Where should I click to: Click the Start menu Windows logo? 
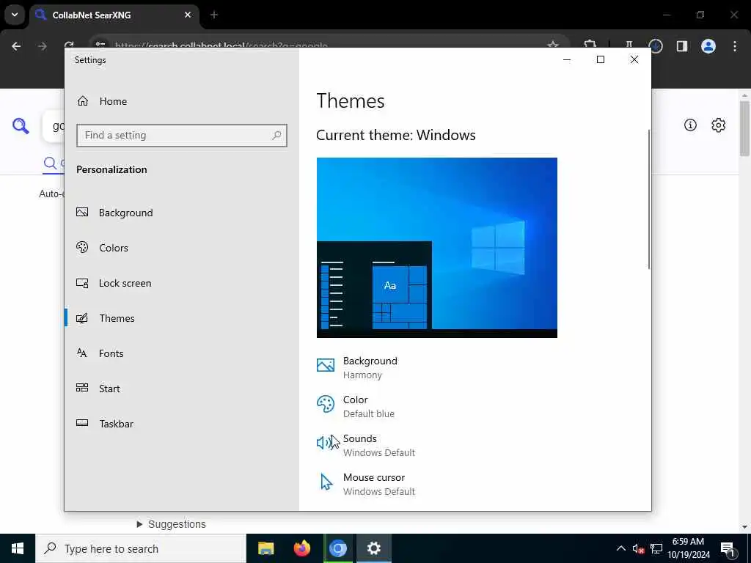(18, 548)
